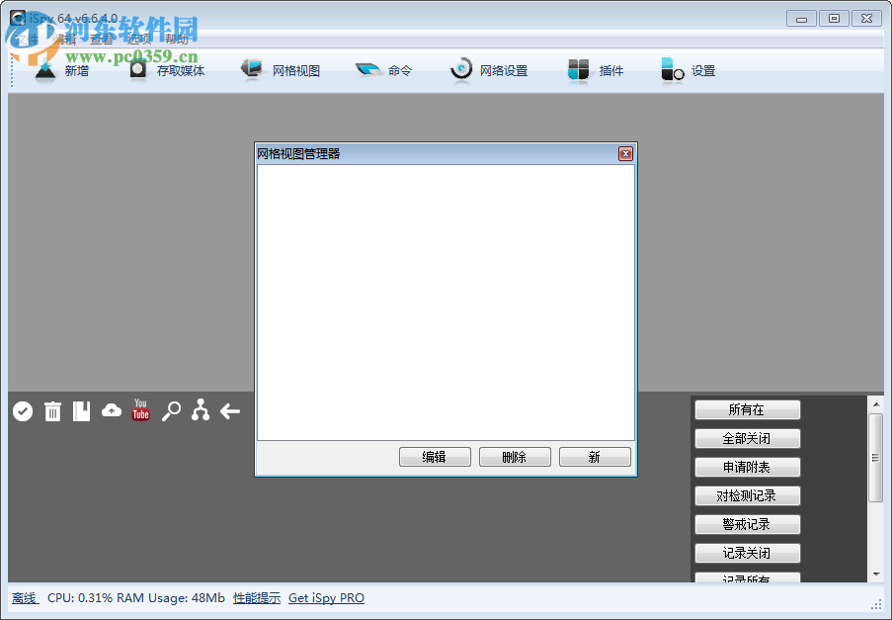
Task: Click the YouTube upload icon
Action: tap(140, 409)
